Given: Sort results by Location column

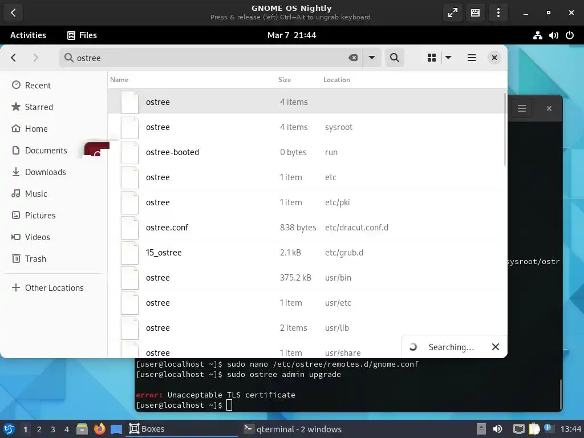Looking at the screenshot, I should pos(336,80).
